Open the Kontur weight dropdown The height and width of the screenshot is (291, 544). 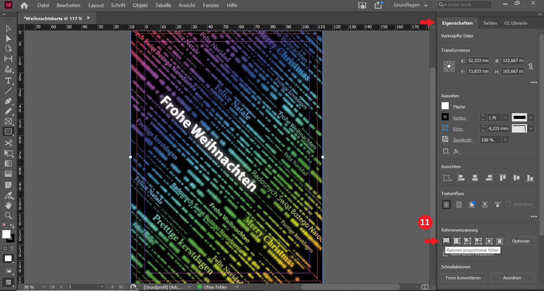(x=505, y=118)
